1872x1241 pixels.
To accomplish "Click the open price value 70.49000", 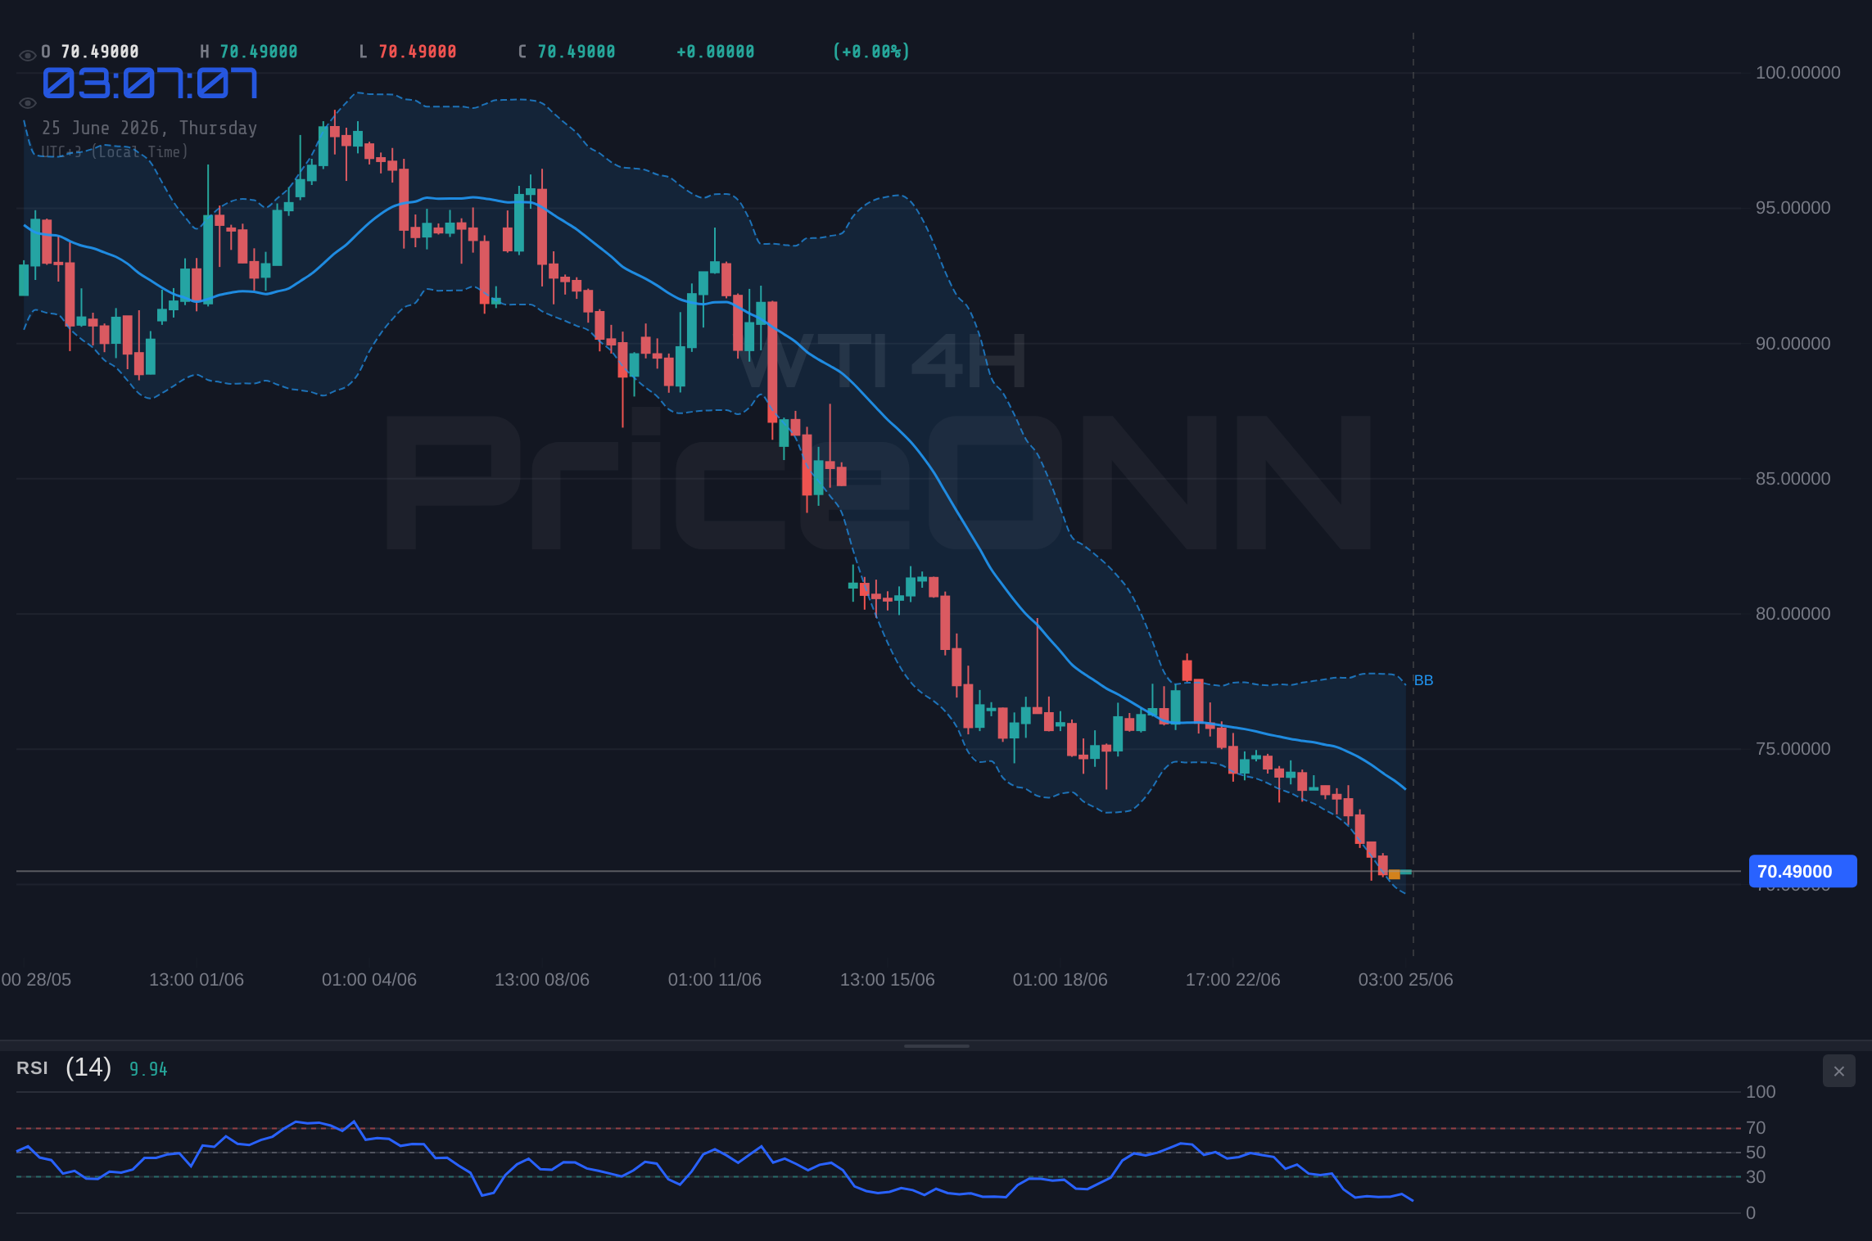I will [100, 52].
